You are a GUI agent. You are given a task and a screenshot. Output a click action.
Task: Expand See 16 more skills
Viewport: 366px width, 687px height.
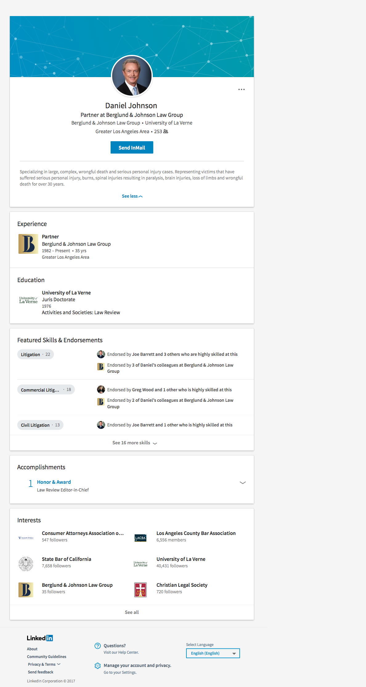135,443
